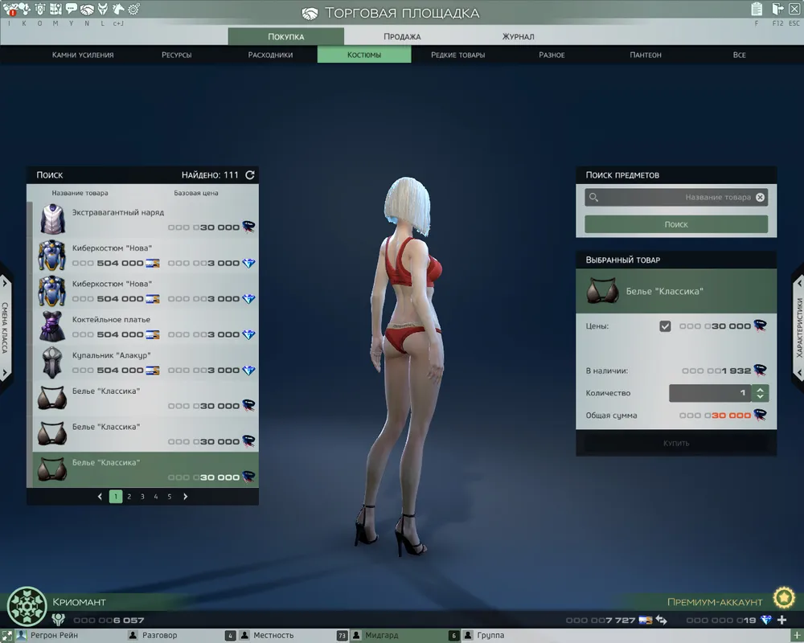Go to results page 4
This screenshot has height=643, width=804.
point(156,497)
